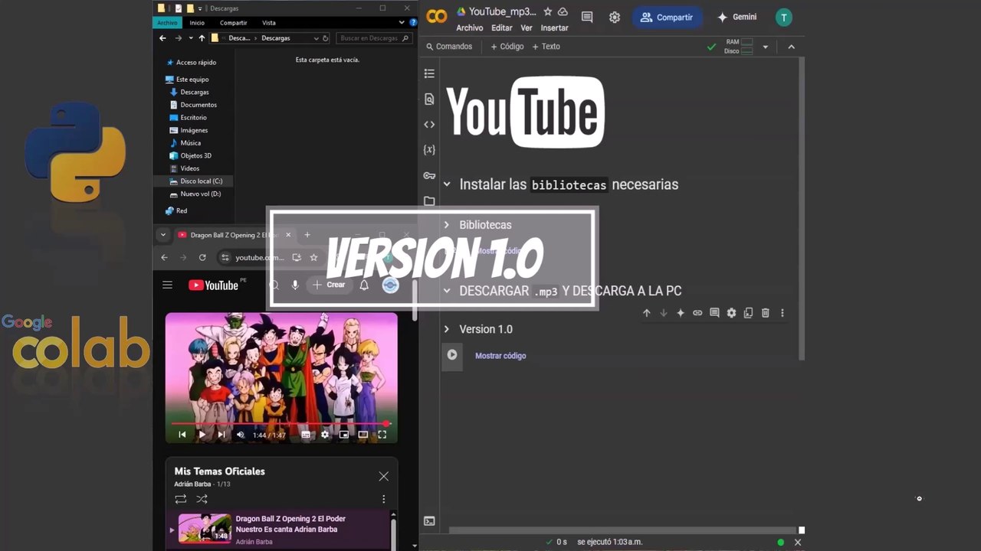Click the cloud save-status icon beside the notebook title
The width and height of the screenshot is (981, 551).
click(563, 11)
